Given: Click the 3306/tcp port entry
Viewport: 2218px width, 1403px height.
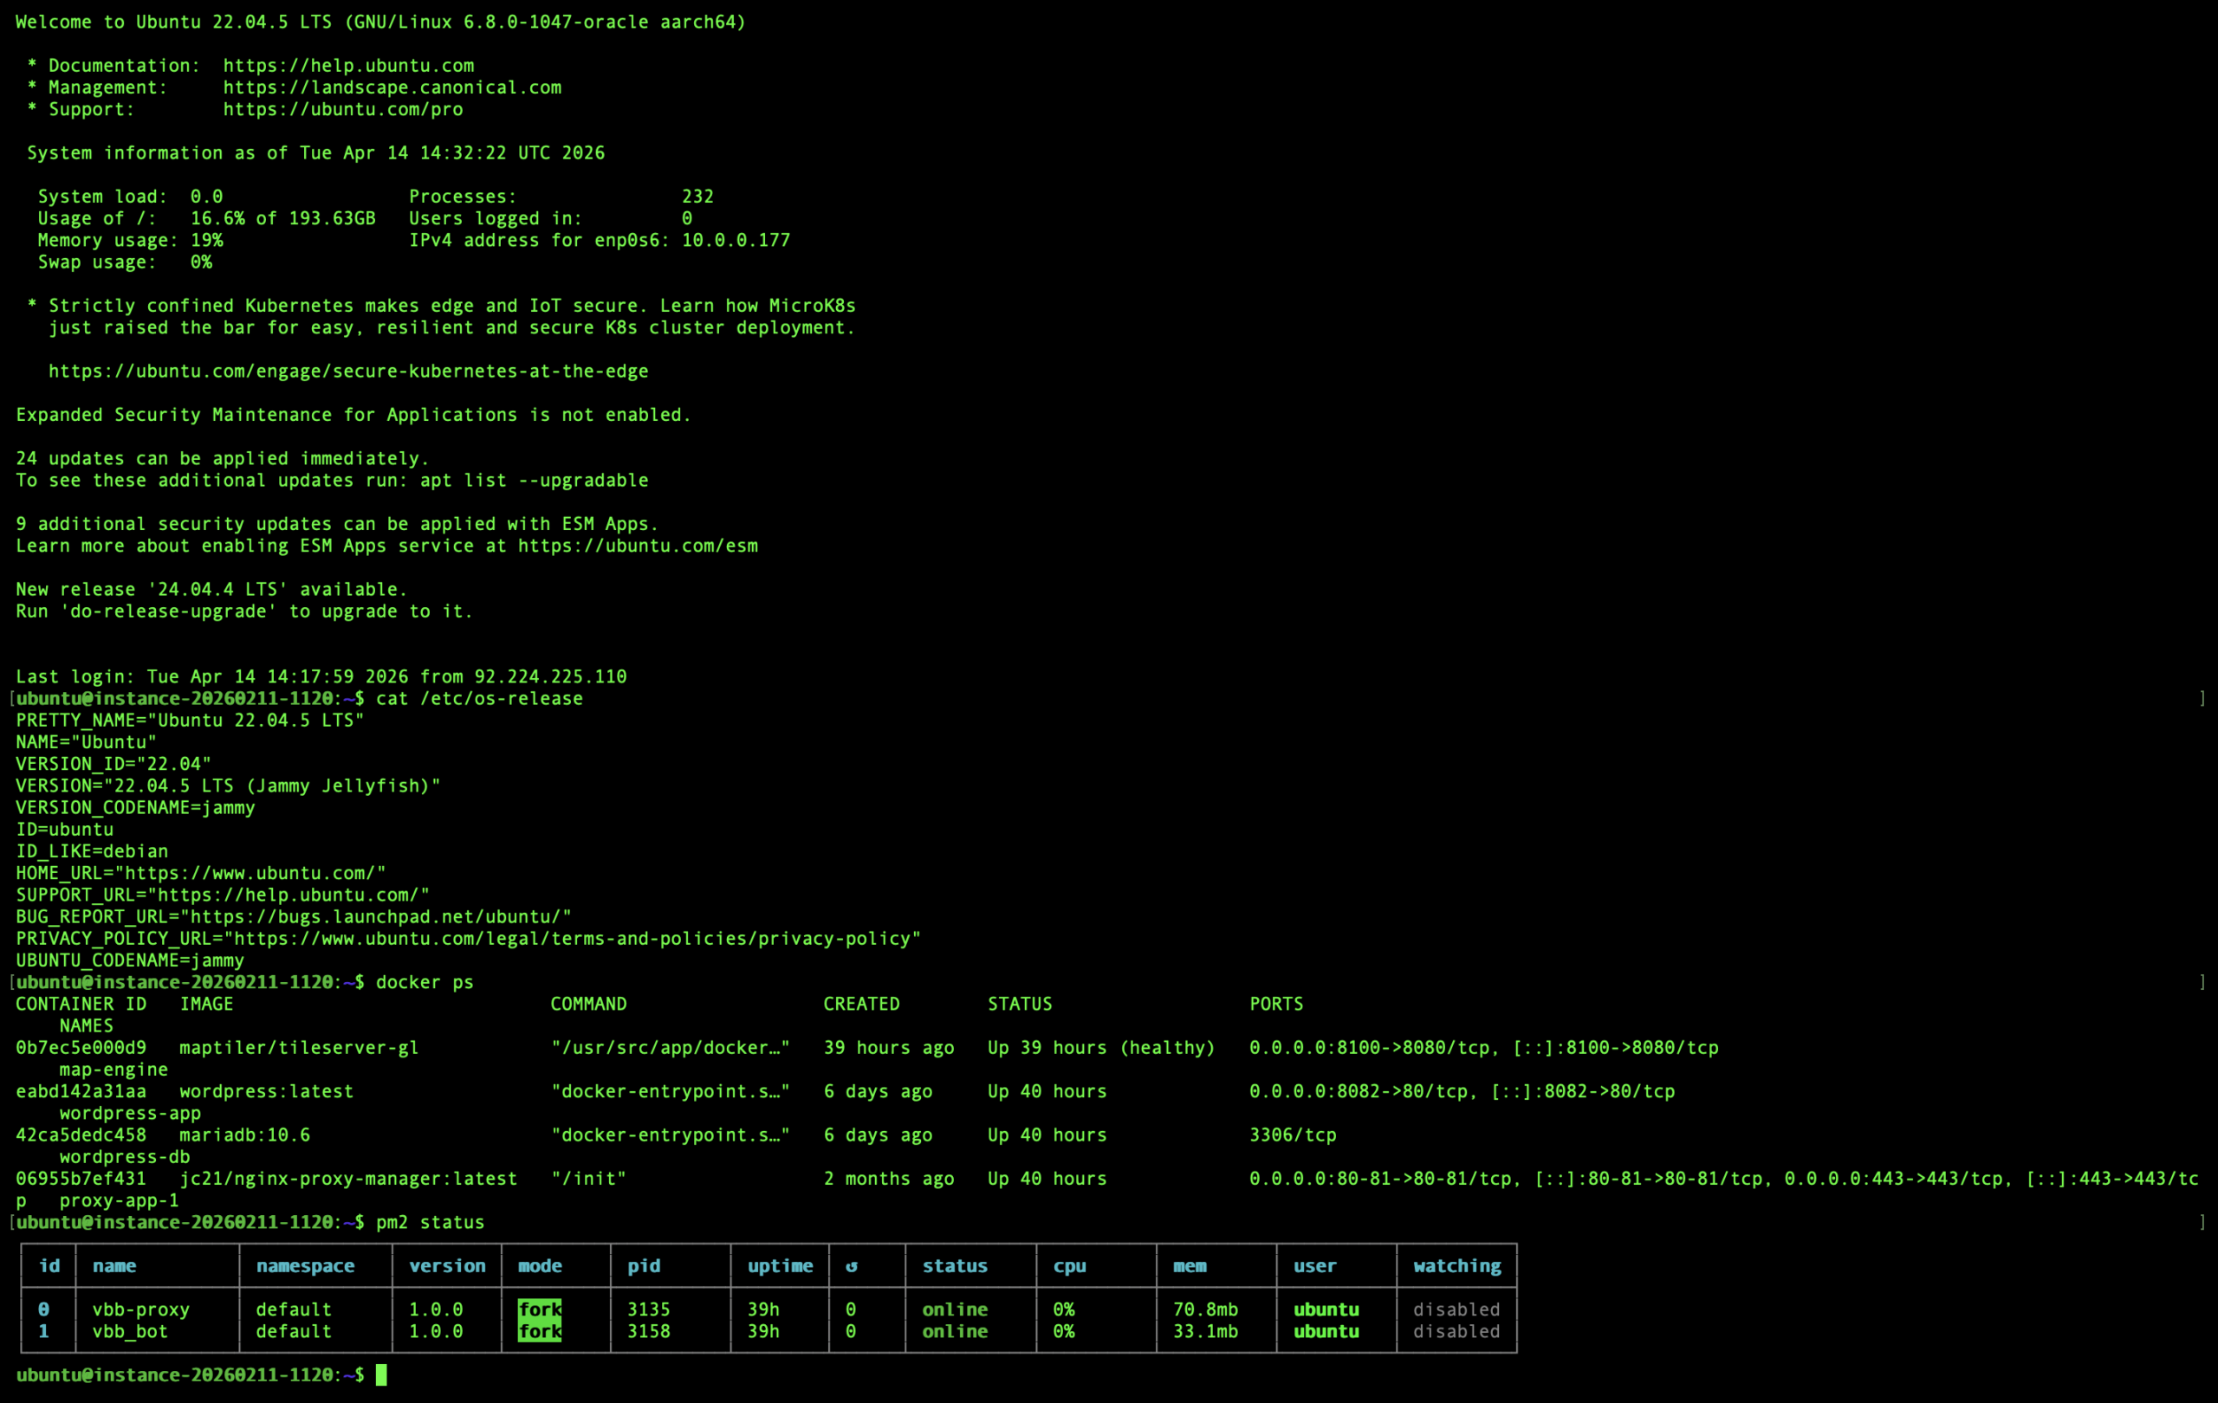Looking at the screenshot, I should pos(1293,1135).
